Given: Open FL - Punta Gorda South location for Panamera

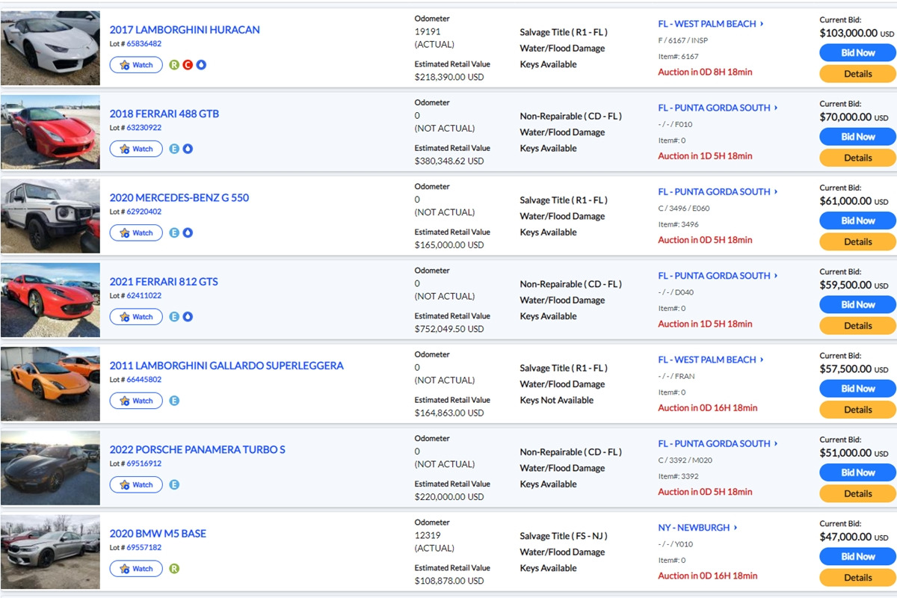Looking at the screenshot, I should click(x=718, y=443).
